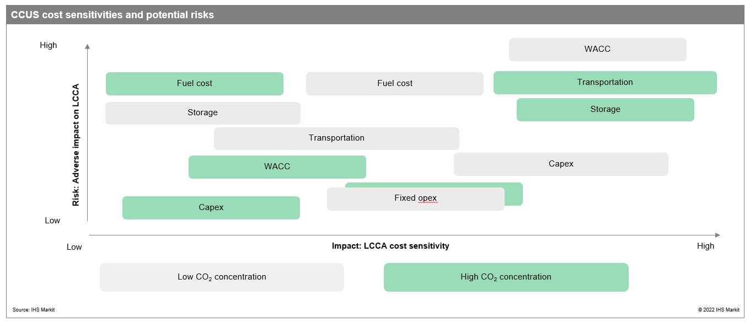750x322 pixels.
Task: Select the green Fuel cost box
Action: 194,83
